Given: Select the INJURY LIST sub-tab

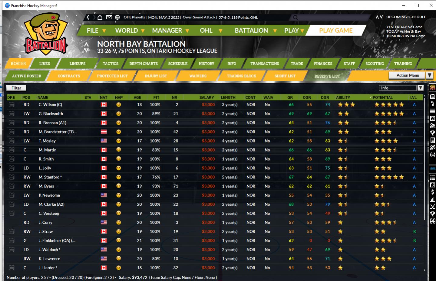Looking at the screenshot, I should click(x=156, y=76).
